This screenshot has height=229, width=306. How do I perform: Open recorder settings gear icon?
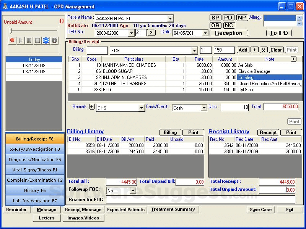[46, 40]
